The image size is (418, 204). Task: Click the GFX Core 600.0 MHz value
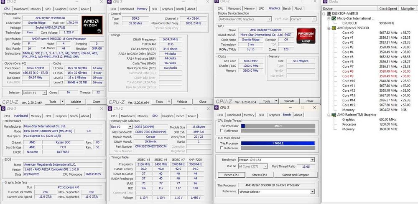click(250, 61)
